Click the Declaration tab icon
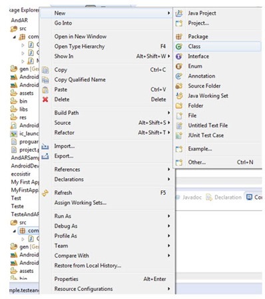 [x=209, y=198]
